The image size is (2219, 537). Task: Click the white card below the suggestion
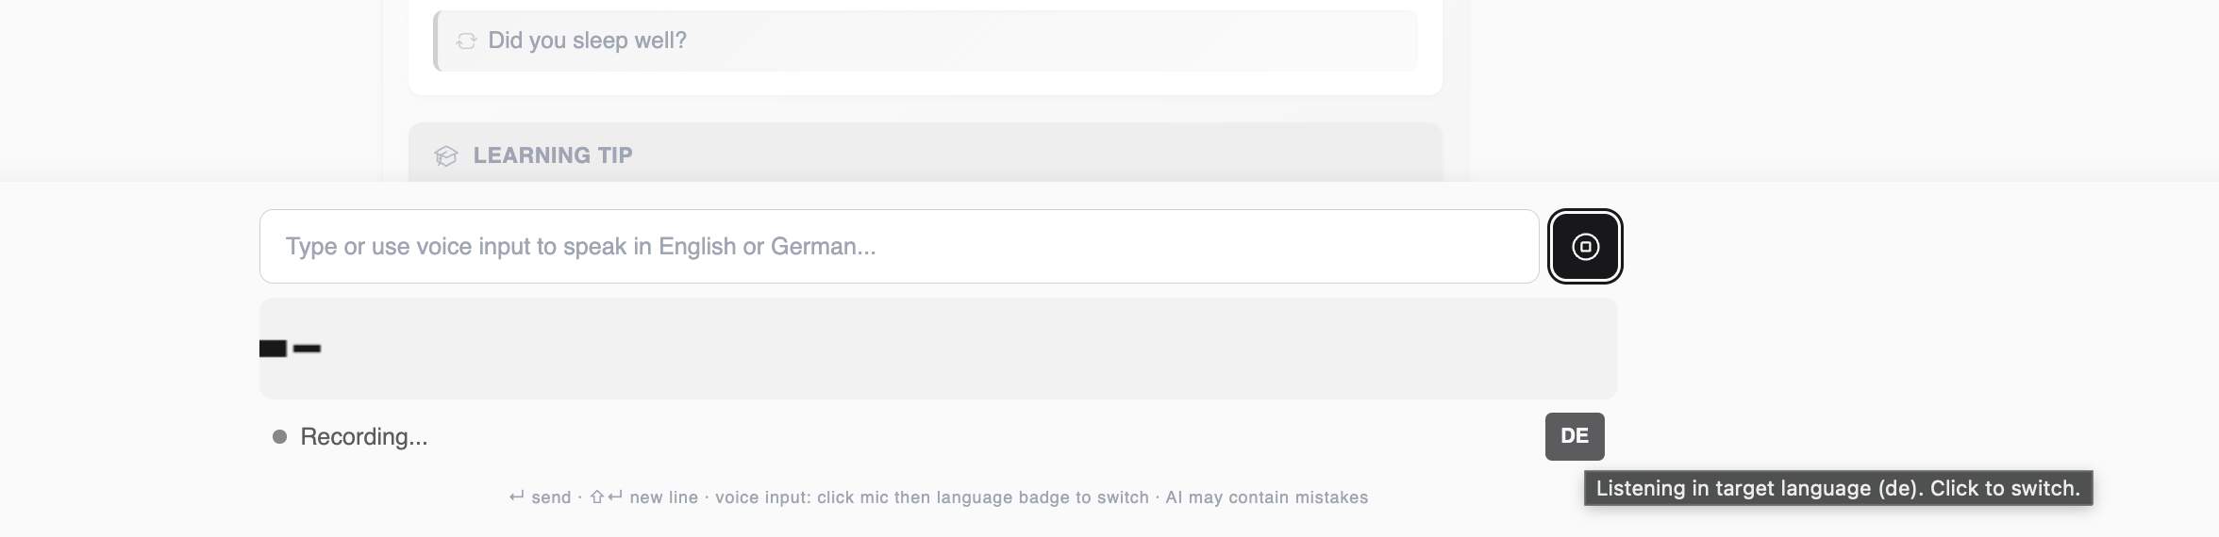[x=925, y=84]
